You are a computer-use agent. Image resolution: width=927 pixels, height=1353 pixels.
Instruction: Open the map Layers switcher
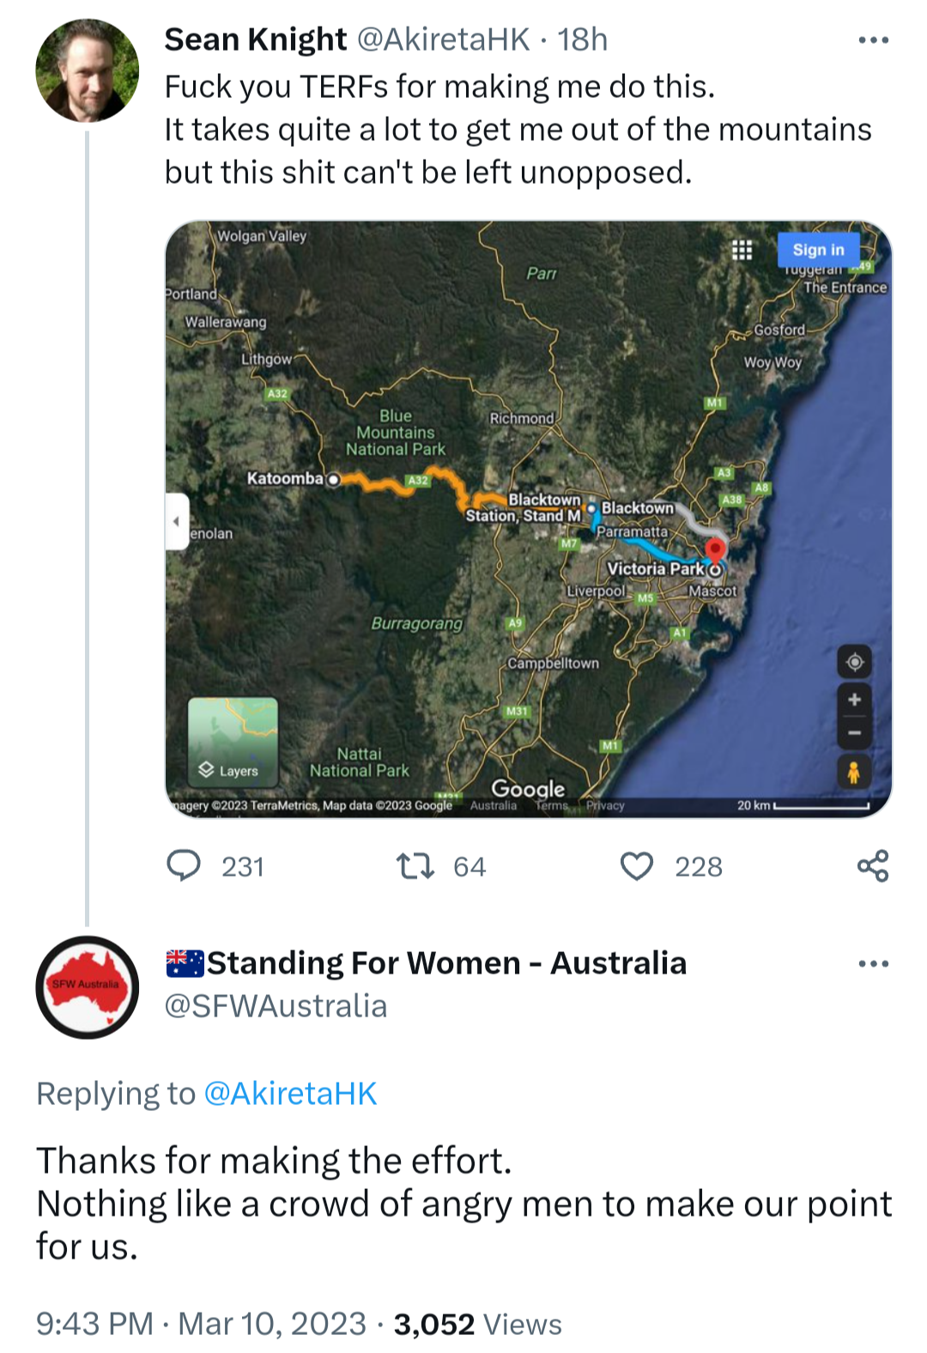pos(233,743)
